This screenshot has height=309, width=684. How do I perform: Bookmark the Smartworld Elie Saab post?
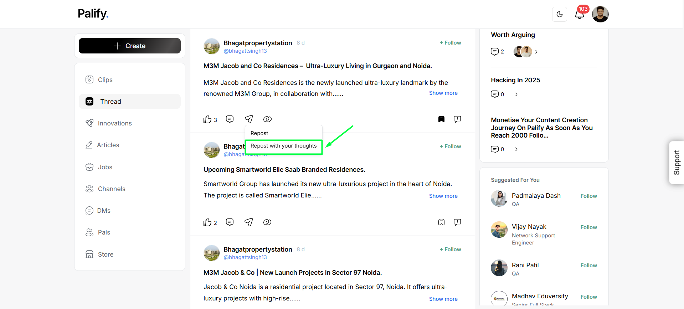click(441, 222)
